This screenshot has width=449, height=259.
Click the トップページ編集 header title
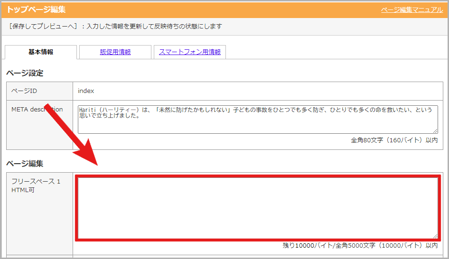coord(36,9)
